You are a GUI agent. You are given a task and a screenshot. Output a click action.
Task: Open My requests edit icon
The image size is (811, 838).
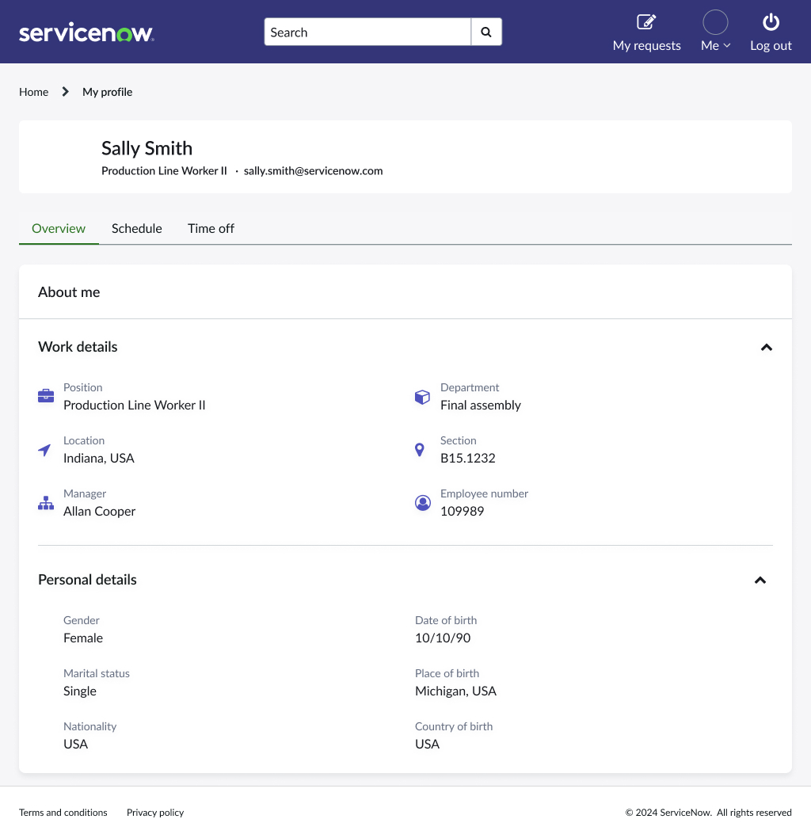click(646, 22)
